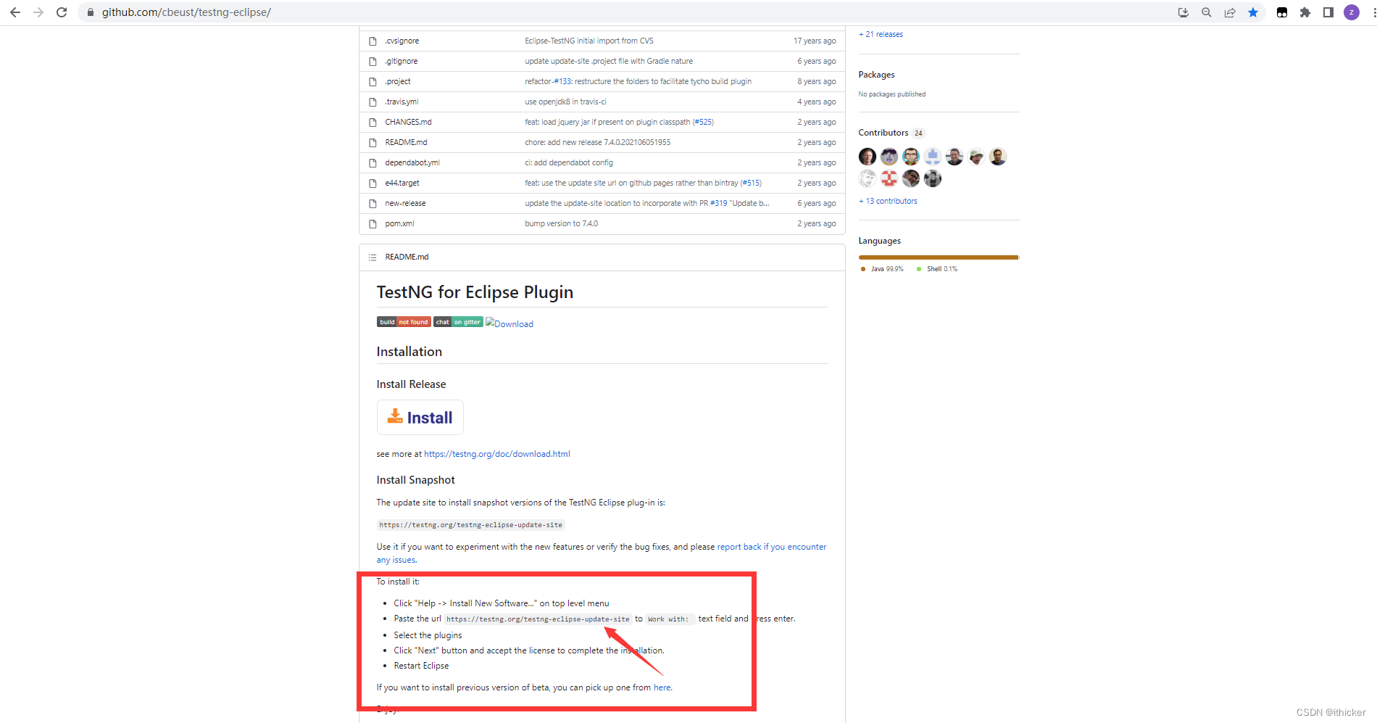Click file icon next to CHANGES.md
The height and width of the screenshot is (723, 1377).
(x=373, y=122)
